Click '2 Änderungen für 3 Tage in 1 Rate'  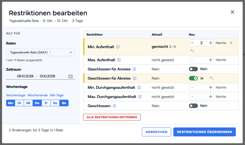click(x=36, y=130)
